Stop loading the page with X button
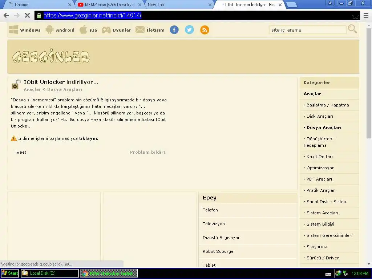The width and height of the screenshot is (372, 279). [27, 16]
